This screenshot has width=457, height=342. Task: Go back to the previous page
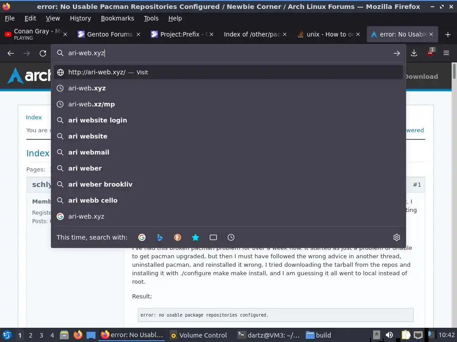click(x=11, y=53)
